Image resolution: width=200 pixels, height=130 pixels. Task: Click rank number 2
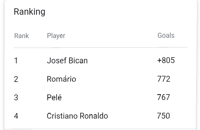coord(16,79)
